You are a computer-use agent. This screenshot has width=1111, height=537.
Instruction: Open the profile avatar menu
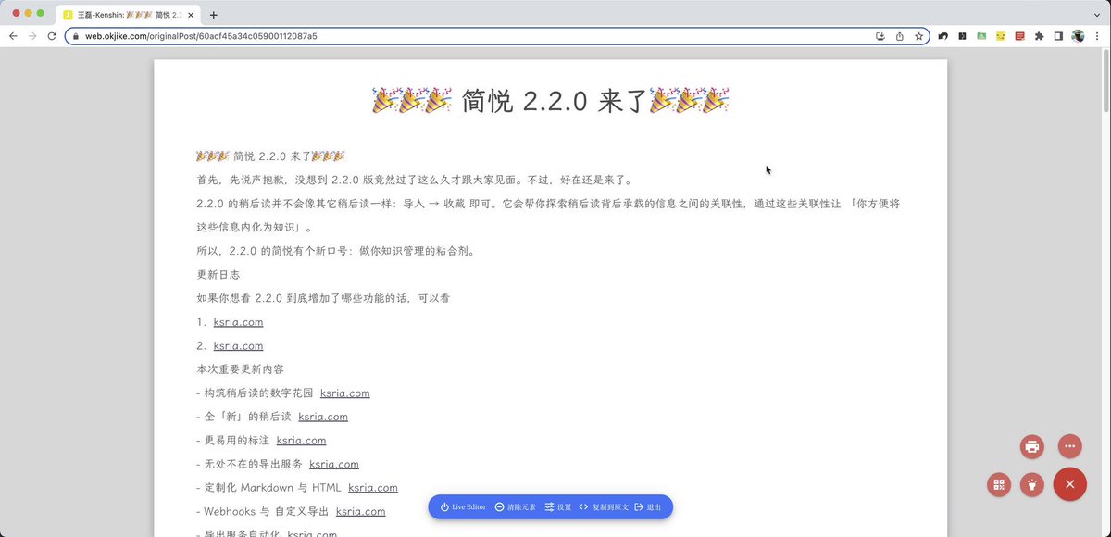pyautogui.click(x=1078, y=36)
